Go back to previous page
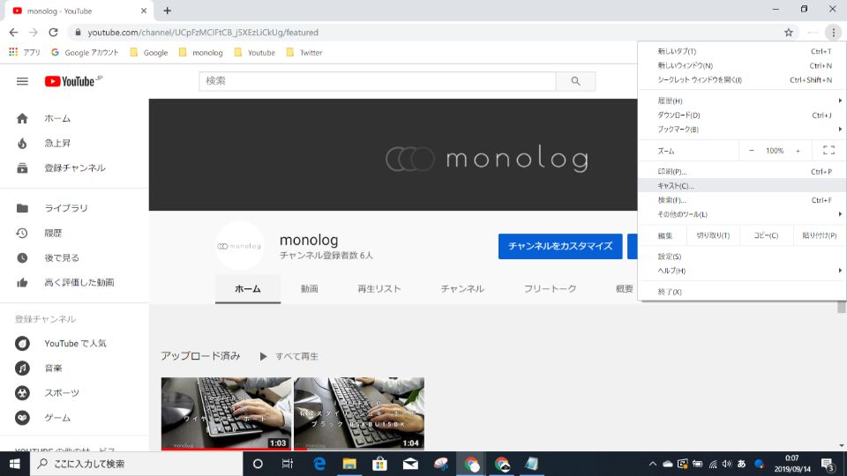 pyautogui.click(x=13, y=33)
